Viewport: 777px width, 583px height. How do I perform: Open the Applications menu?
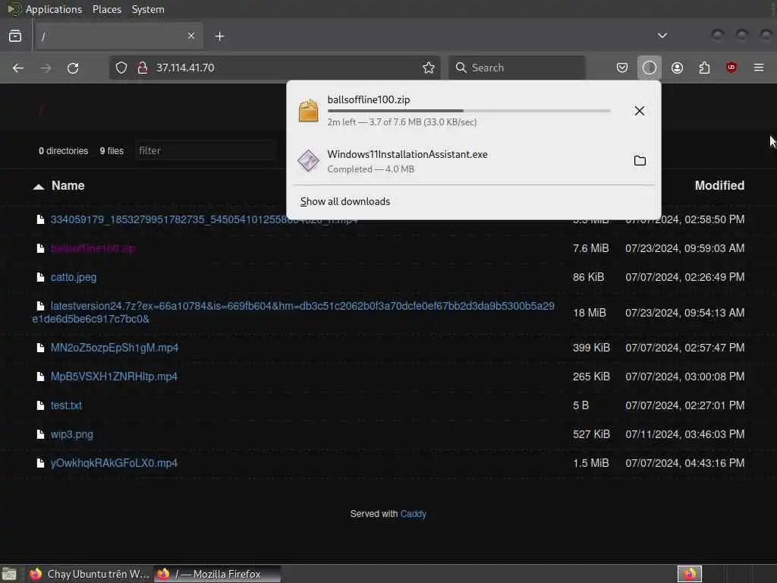coord(54,9)
